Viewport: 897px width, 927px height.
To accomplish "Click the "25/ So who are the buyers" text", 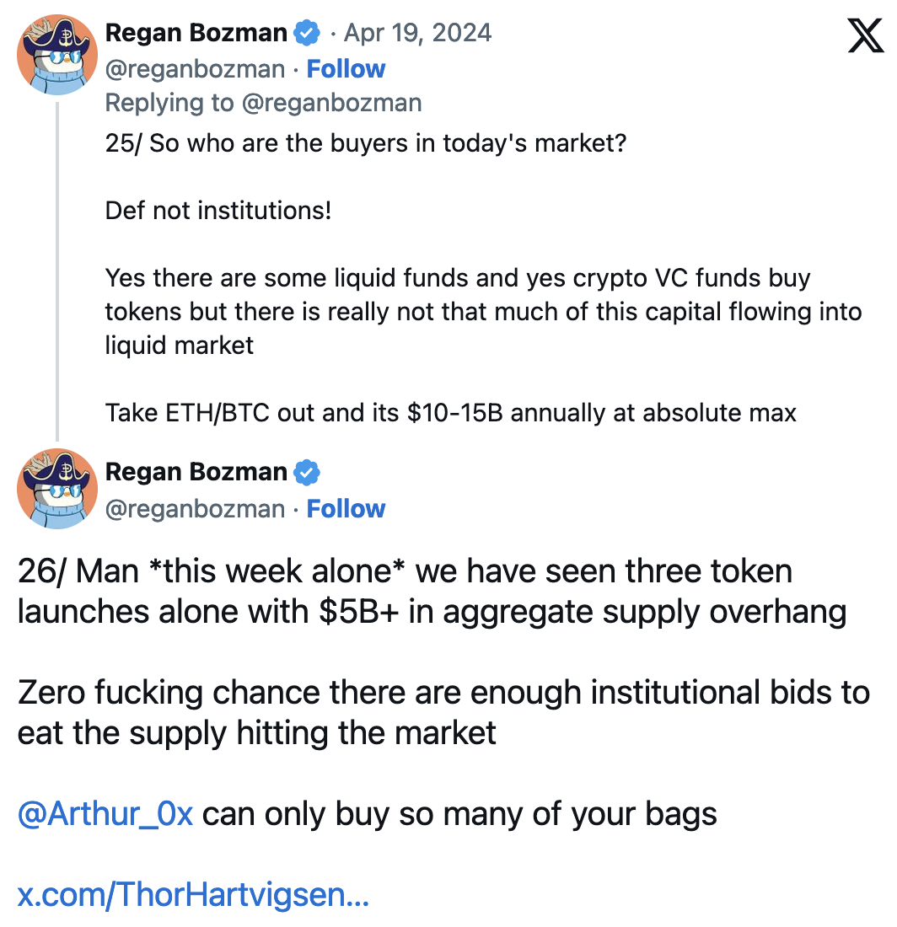I will [365, 142].
